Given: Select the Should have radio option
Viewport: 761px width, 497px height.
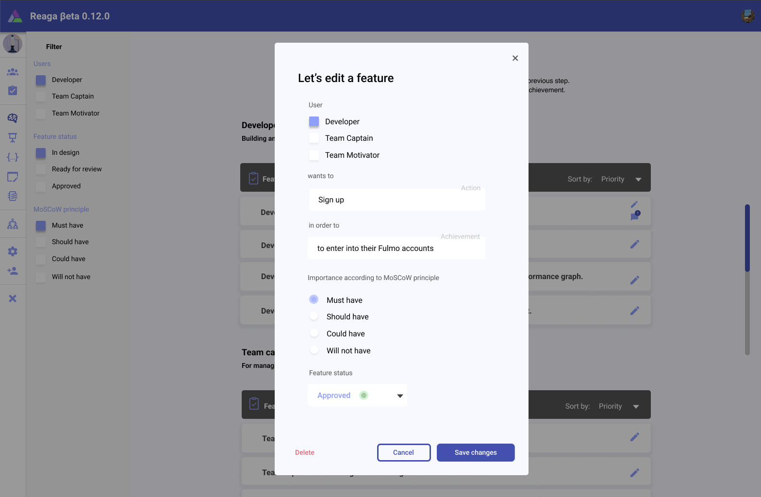Looking at the screenshot, I should (314, 316).
